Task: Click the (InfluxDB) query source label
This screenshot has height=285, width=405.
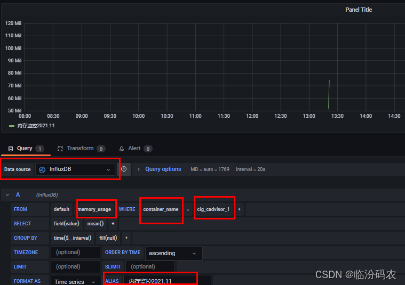Action: tap(47, 195)
